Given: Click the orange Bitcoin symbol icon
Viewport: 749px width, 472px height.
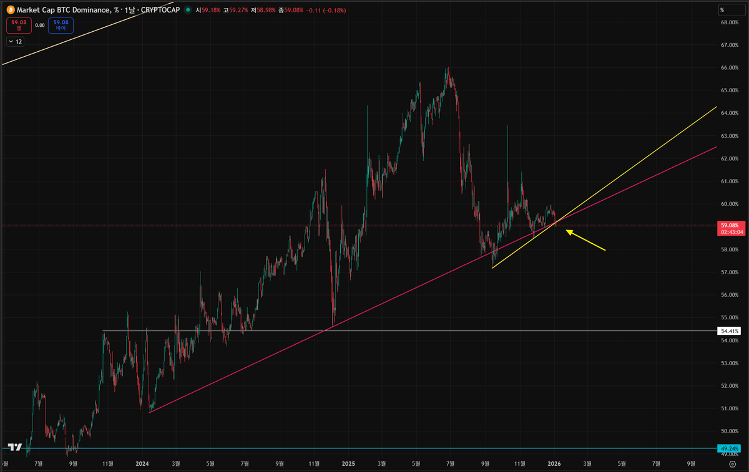Looking at the screenshot, I should (9, 10).
